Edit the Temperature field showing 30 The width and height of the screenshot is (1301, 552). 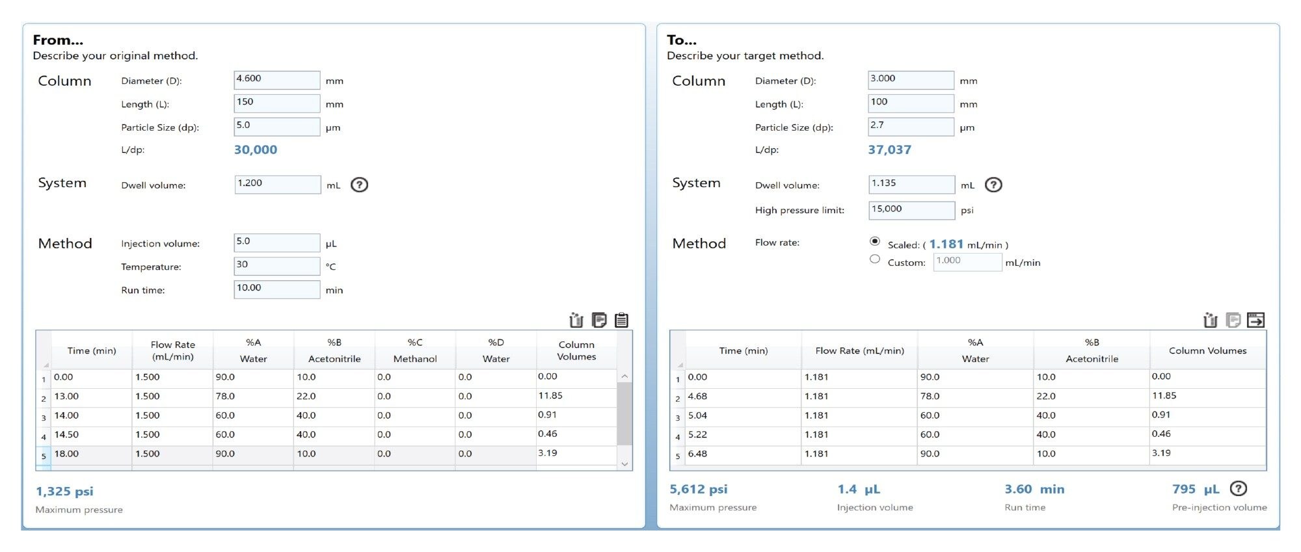tap(277, 266)
